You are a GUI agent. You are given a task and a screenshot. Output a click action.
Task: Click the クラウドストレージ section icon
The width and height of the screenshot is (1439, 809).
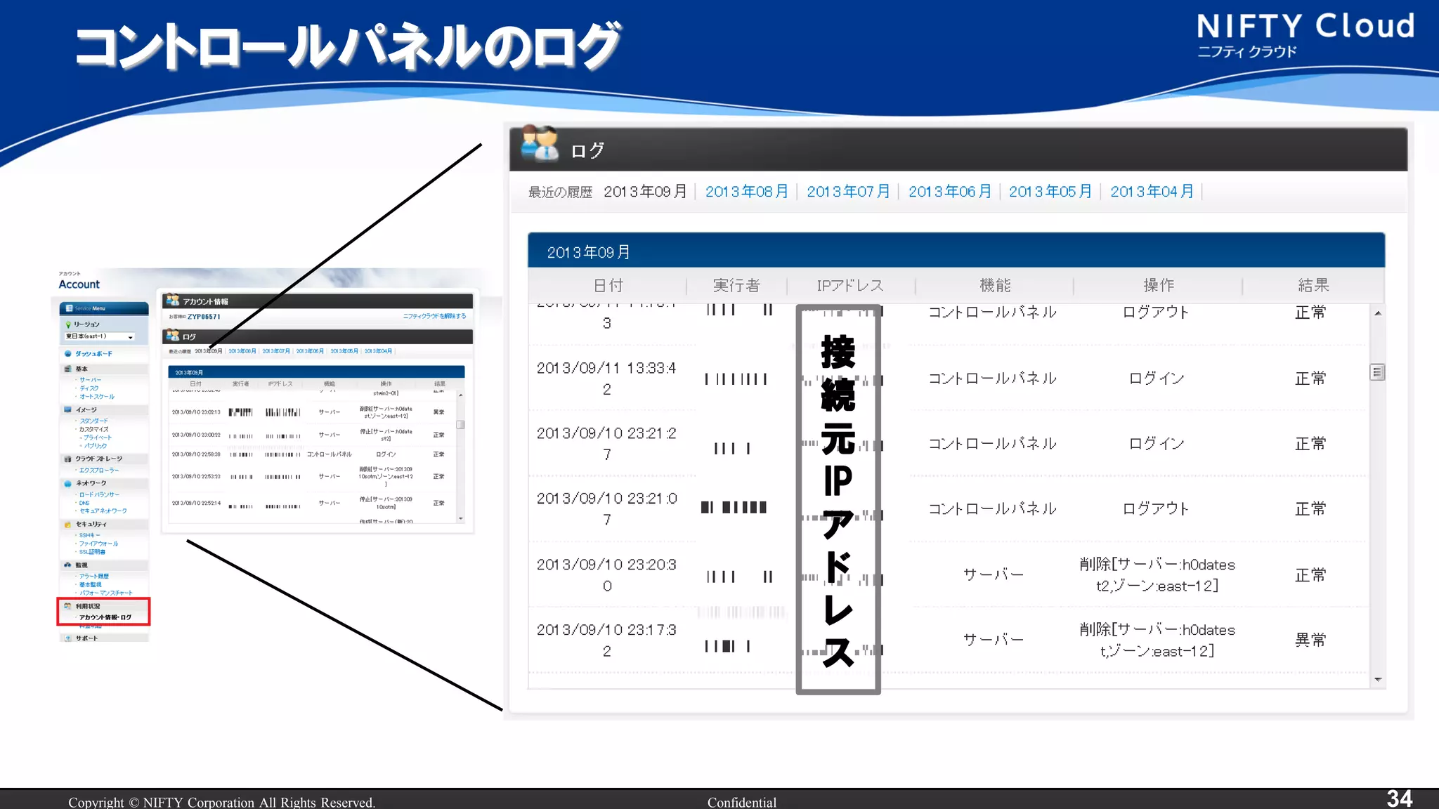point(68,459)
